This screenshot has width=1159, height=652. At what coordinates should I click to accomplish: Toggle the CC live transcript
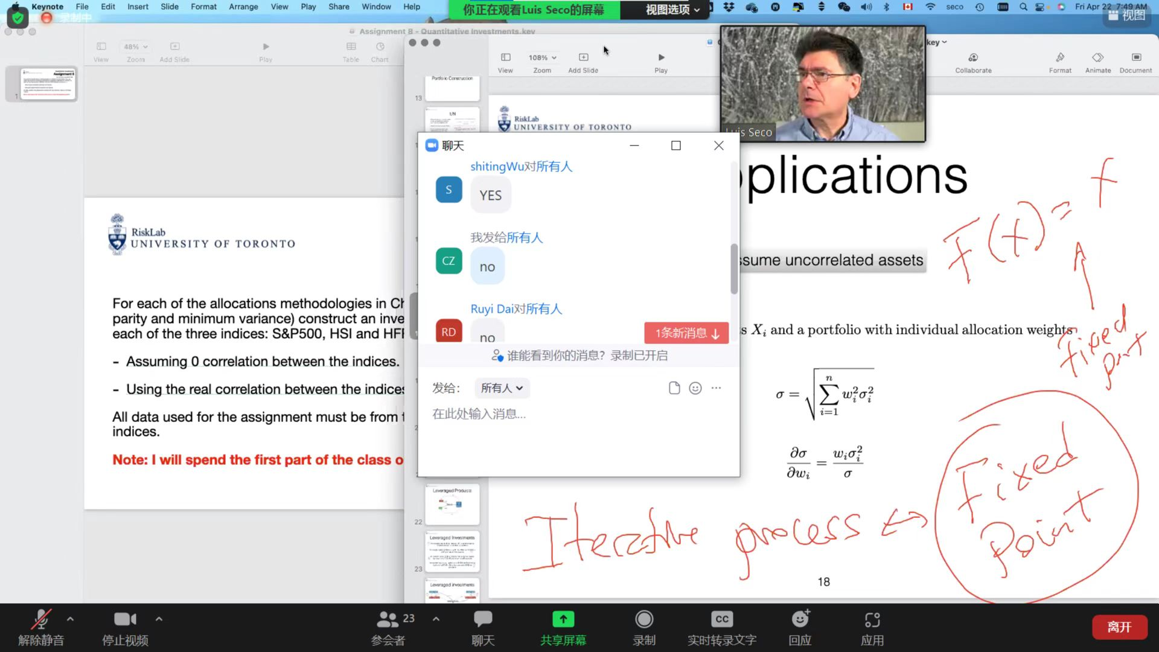click(722, 620)
